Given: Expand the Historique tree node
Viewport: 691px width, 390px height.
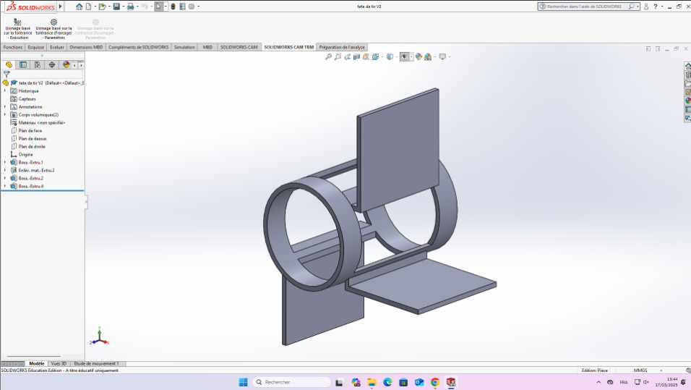Looking at the screenshot, I should click(5, 91).
